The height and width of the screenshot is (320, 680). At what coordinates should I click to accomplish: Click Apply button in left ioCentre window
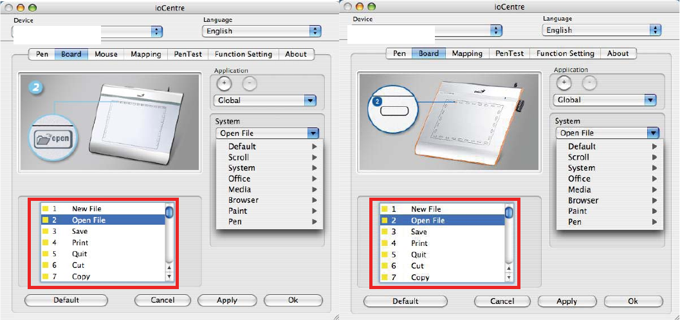tap(227, 300)
